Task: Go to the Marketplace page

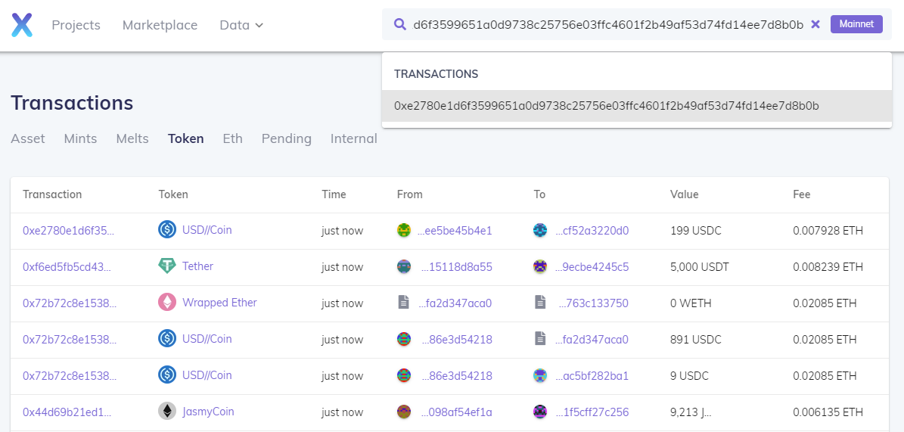Action: coord(160,25)
